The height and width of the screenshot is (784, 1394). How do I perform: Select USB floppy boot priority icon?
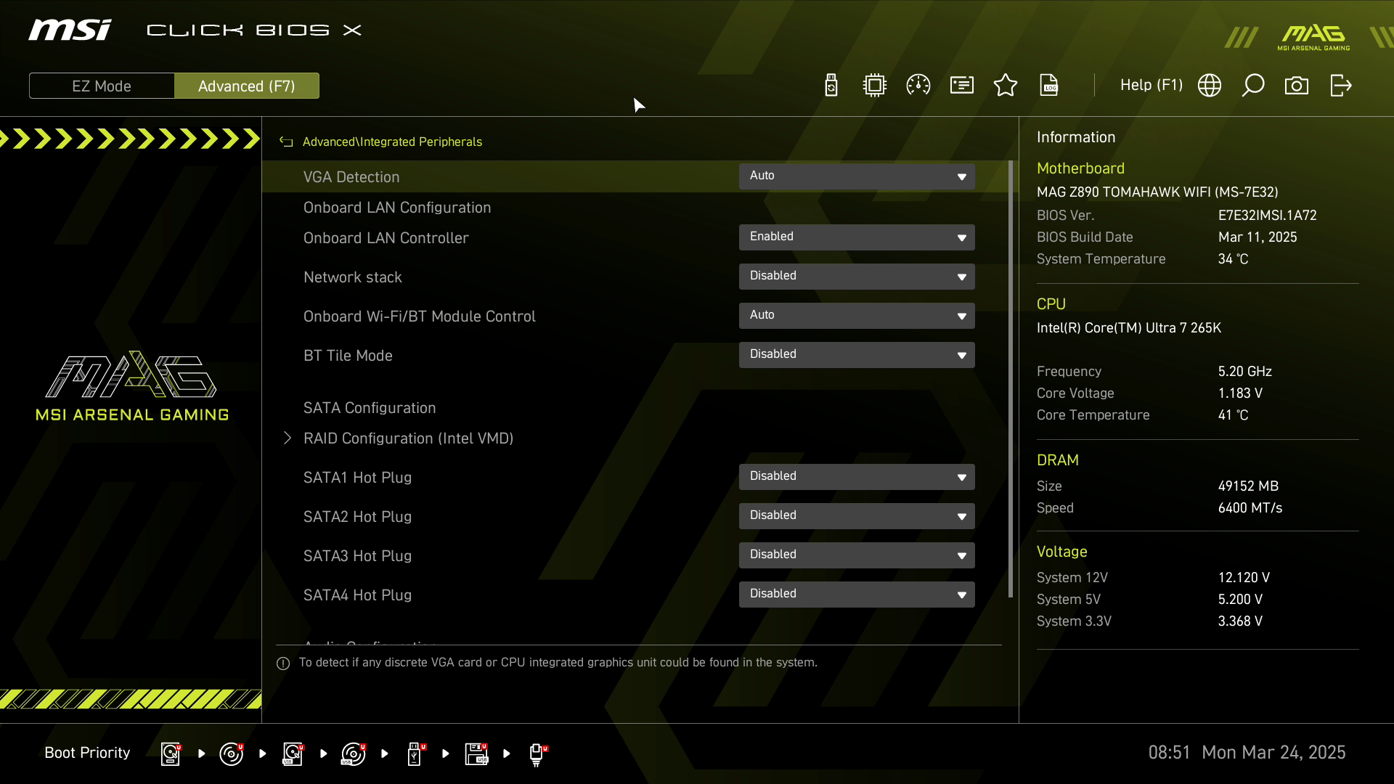pyautogui.click(x=476, y=754)
